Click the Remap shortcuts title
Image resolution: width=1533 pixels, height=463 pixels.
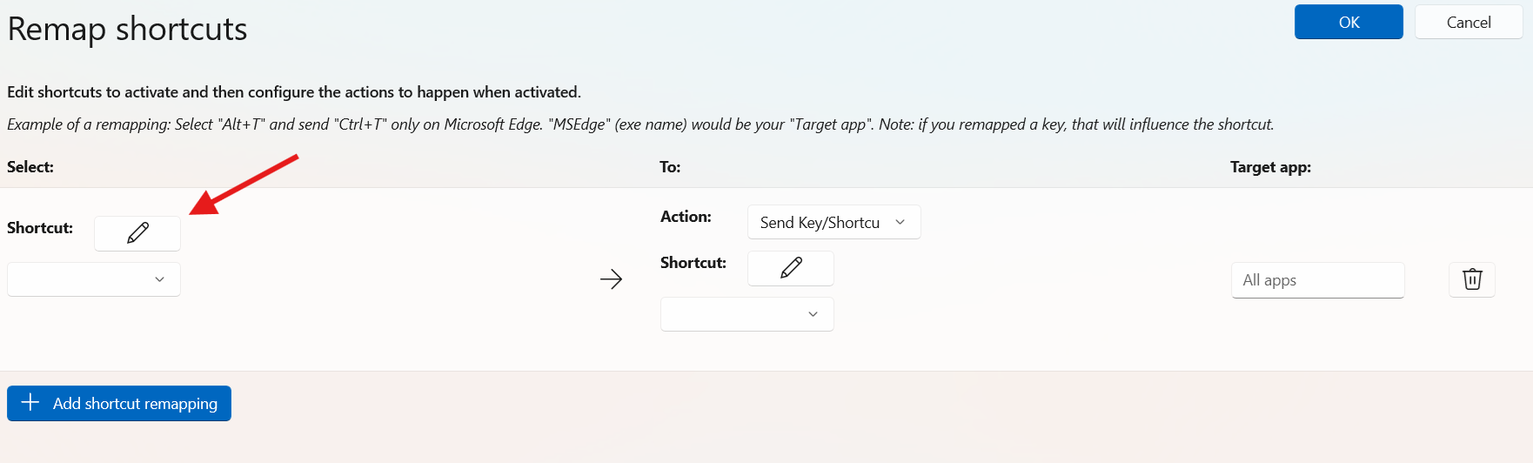coord(127,30)
